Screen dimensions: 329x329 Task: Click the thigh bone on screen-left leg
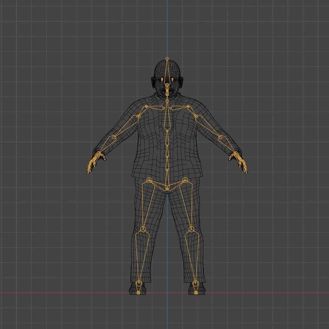click(x=146, y=205)
